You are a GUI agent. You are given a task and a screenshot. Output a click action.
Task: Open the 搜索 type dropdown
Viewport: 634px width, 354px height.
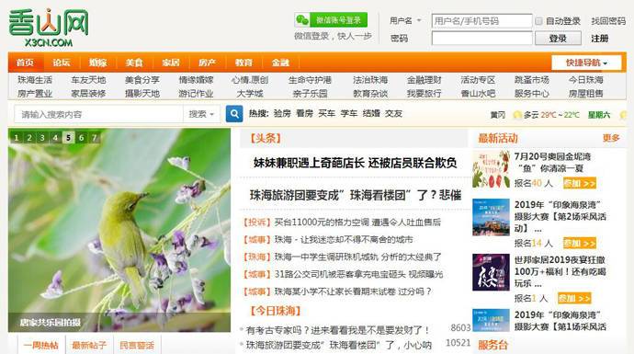pyautogui.click(x=201, y=115)
